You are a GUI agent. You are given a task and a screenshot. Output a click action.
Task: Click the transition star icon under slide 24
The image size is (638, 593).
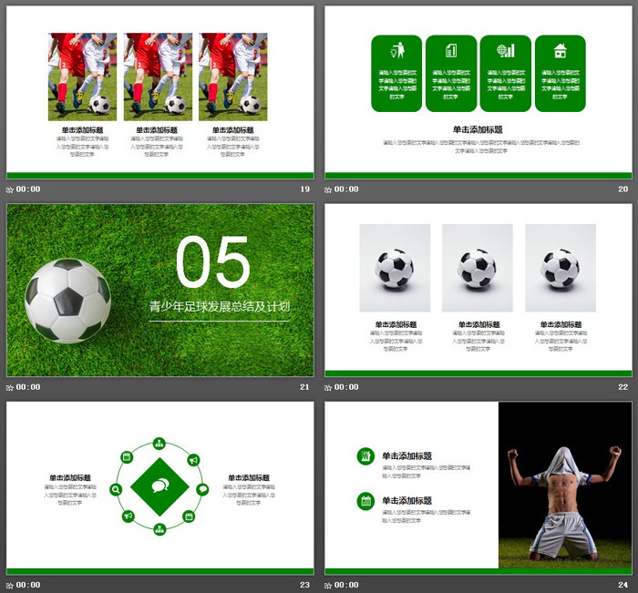328,585
